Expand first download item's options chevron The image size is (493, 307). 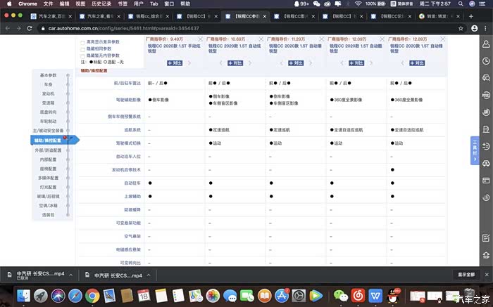(x=70, y=275)
